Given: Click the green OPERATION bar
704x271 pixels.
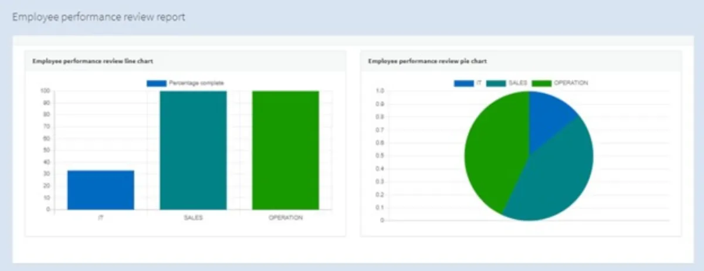Looking at the screenshot, I should pyautogui.click(x=286, y=150).
